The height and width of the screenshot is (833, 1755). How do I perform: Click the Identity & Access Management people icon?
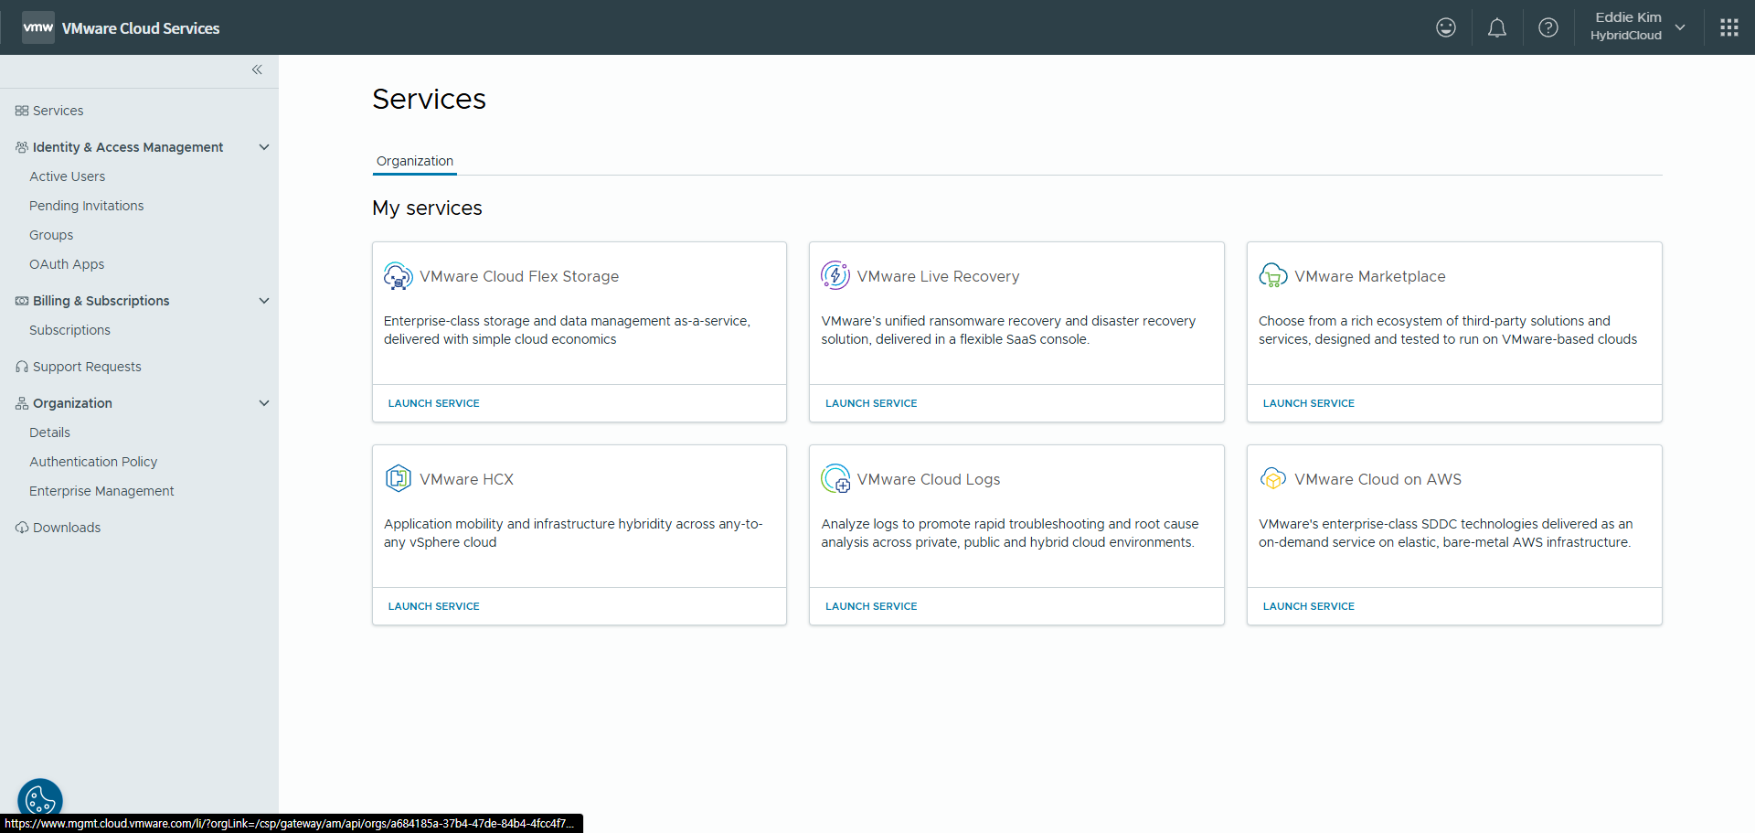coord(22,147)
